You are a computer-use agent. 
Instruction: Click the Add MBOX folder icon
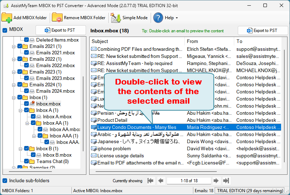pyautogui.click(x=7, y=18)
